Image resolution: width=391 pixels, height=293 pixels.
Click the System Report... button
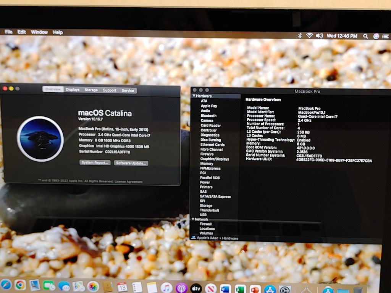coord(95,163)
